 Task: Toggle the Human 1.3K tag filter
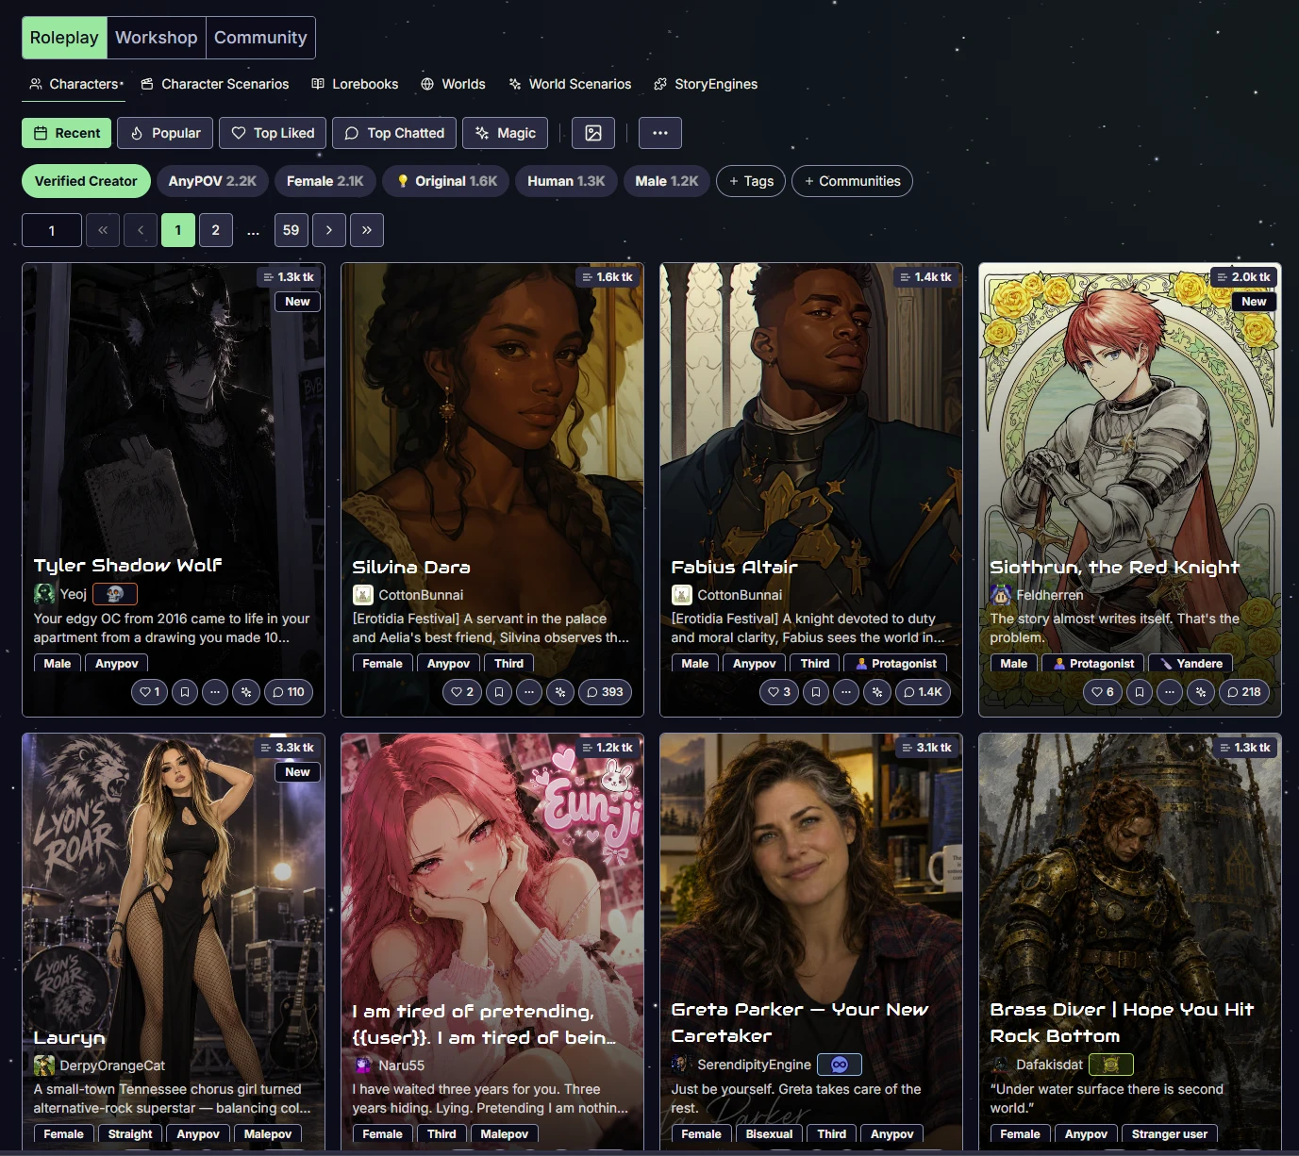click(566, 181)
